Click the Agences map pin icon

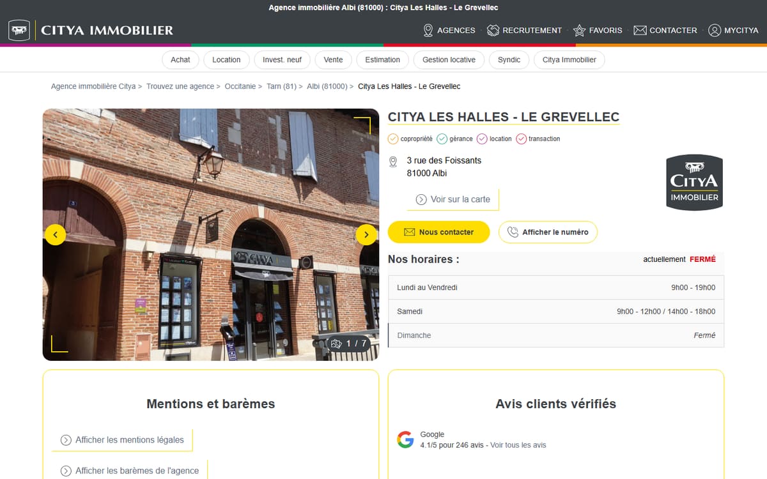(x=428, y=30)
